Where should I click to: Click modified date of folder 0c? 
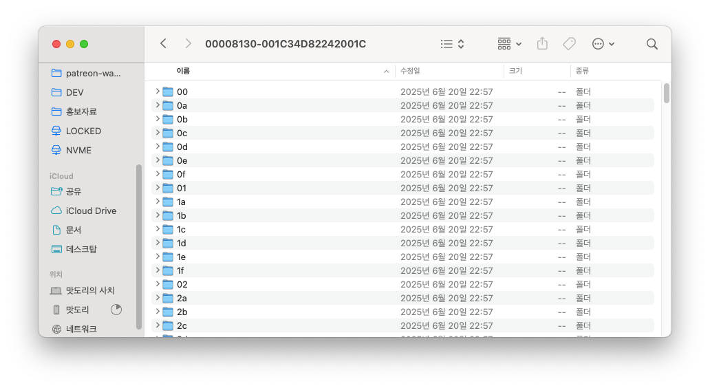tap(447, 133)
